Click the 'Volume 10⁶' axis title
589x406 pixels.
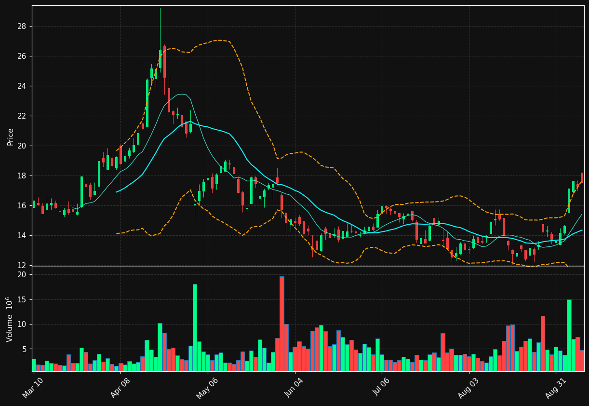[x=10, y=319]
